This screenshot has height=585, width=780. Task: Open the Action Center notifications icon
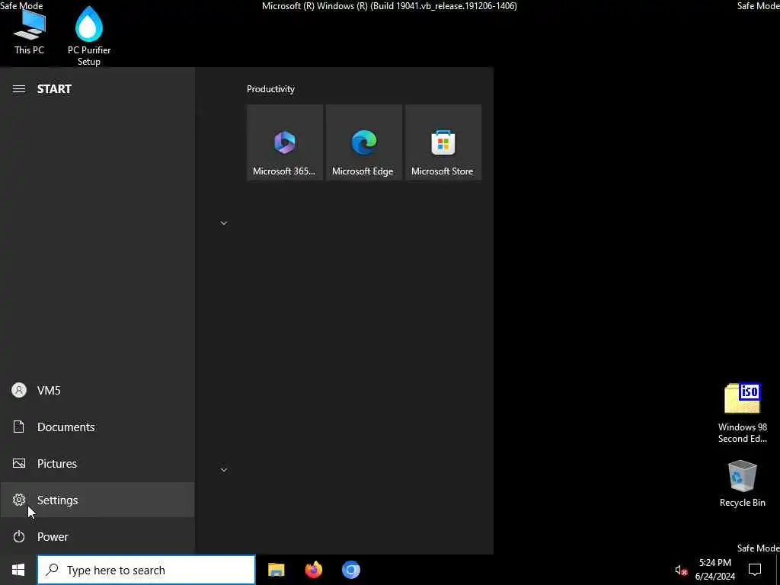pos(755,570)
